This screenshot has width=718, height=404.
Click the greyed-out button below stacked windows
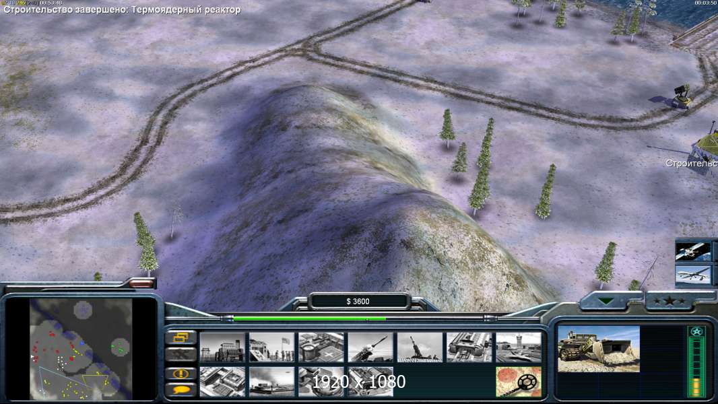point(181,354)
